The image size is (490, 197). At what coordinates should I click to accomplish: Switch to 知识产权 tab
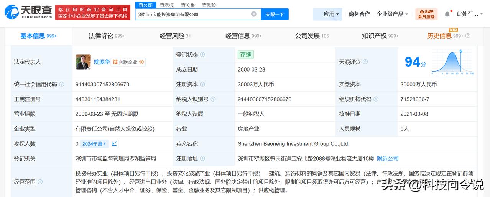[380, 36]
